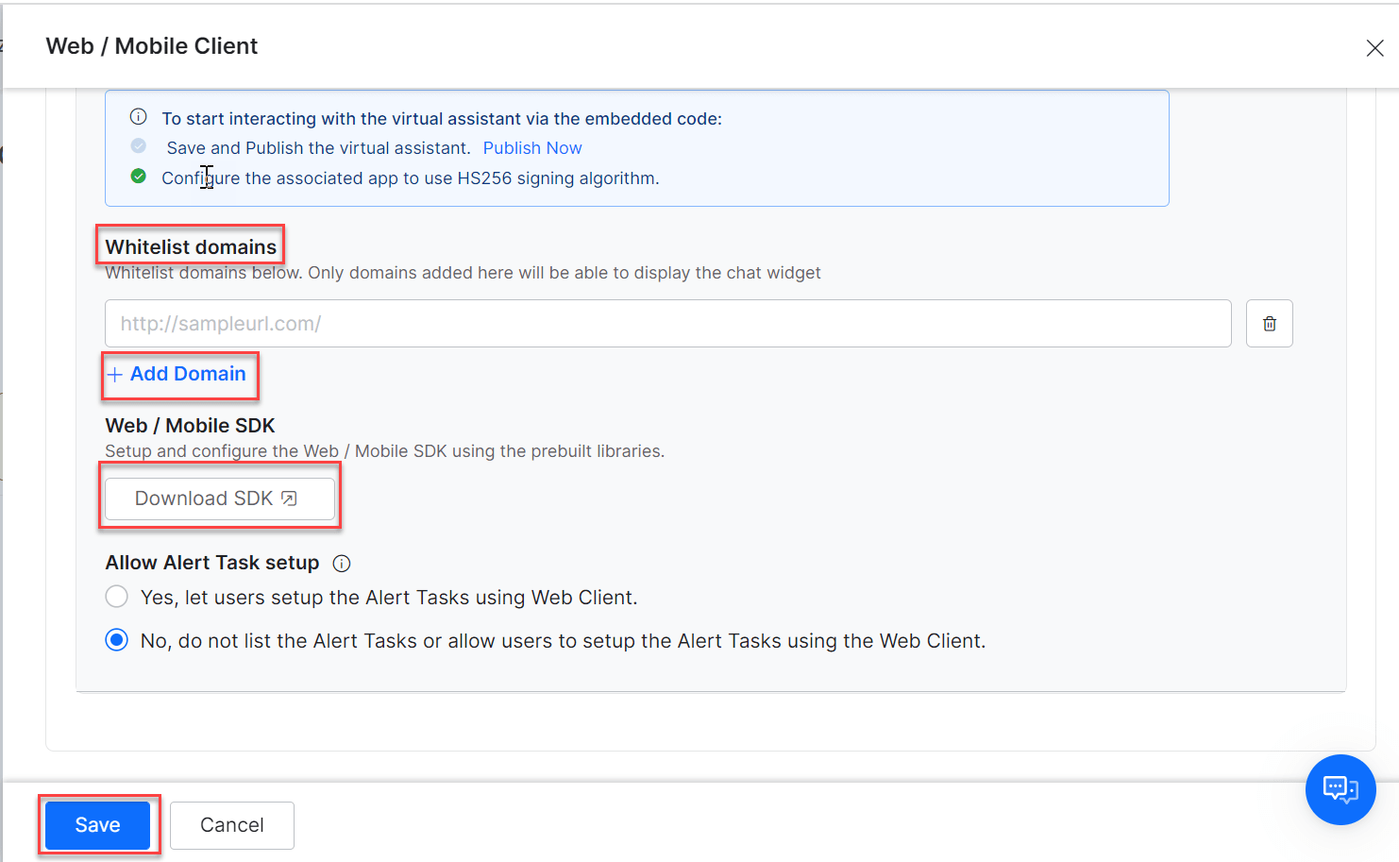Viewport: 1399px width, 862px height.
Task: Click the Allow Alert Task setup label
Action: coord(212,563)
